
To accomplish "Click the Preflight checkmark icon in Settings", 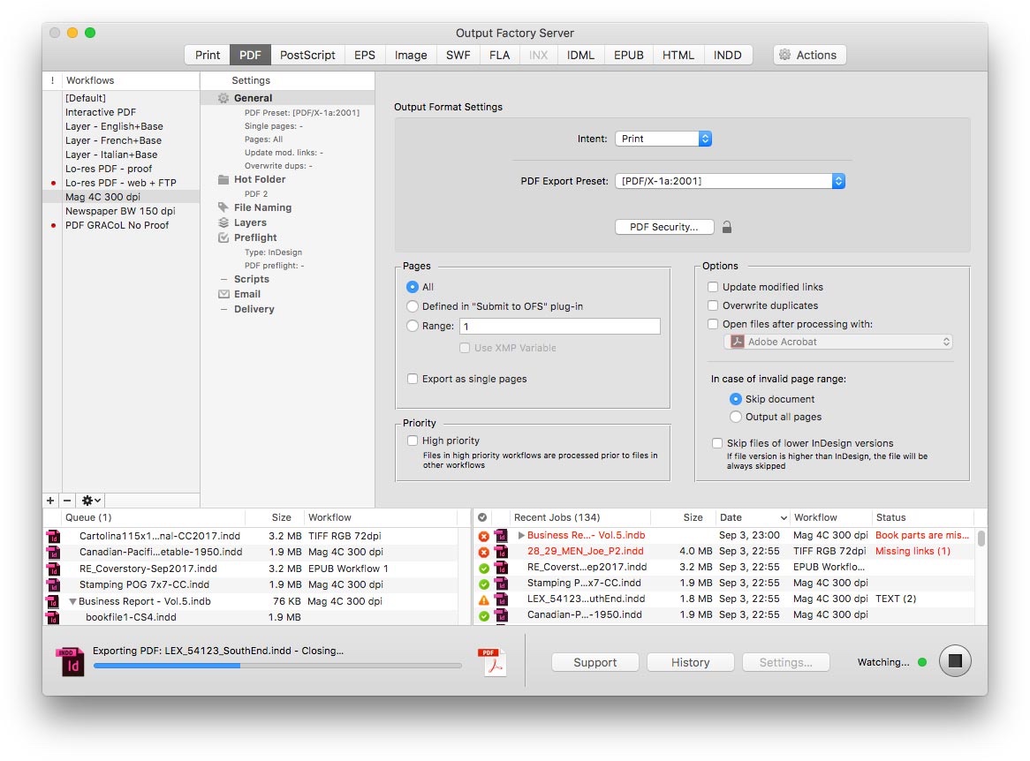I will 223,237.
